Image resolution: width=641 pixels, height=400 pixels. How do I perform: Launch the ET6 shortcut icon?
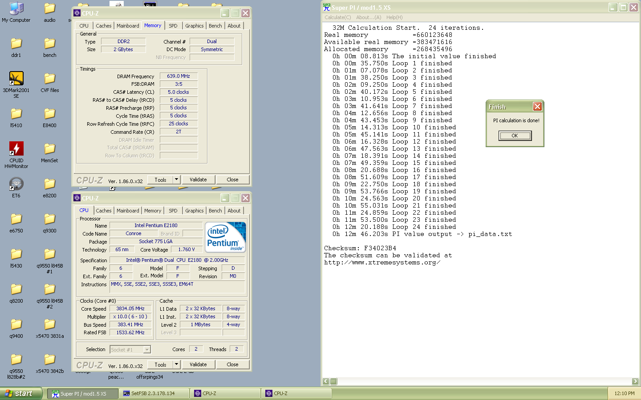click(x=16, y=184)
